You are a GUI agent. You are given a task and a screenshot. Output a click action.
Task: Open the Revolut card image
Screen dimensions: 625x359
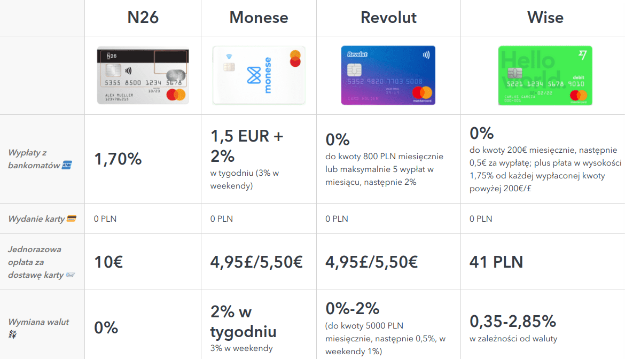coord(388,75)
